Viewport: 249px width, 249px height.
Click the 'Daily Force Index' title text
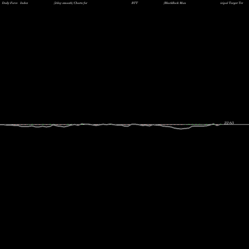pos(15,3)
